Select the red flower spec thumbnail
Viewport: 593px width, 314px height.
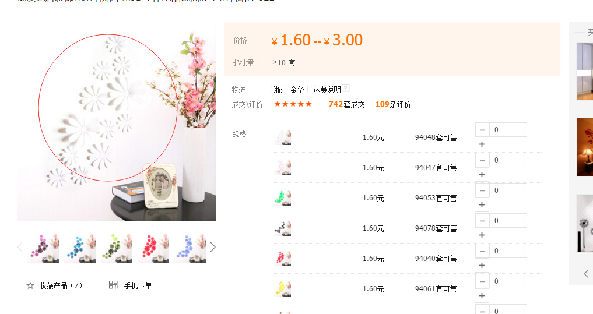(283, 259)
